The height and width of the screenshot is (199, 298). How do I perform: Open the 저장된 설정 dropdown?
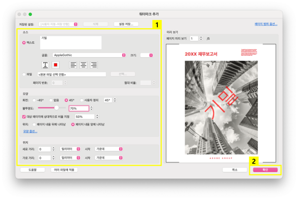58,24
